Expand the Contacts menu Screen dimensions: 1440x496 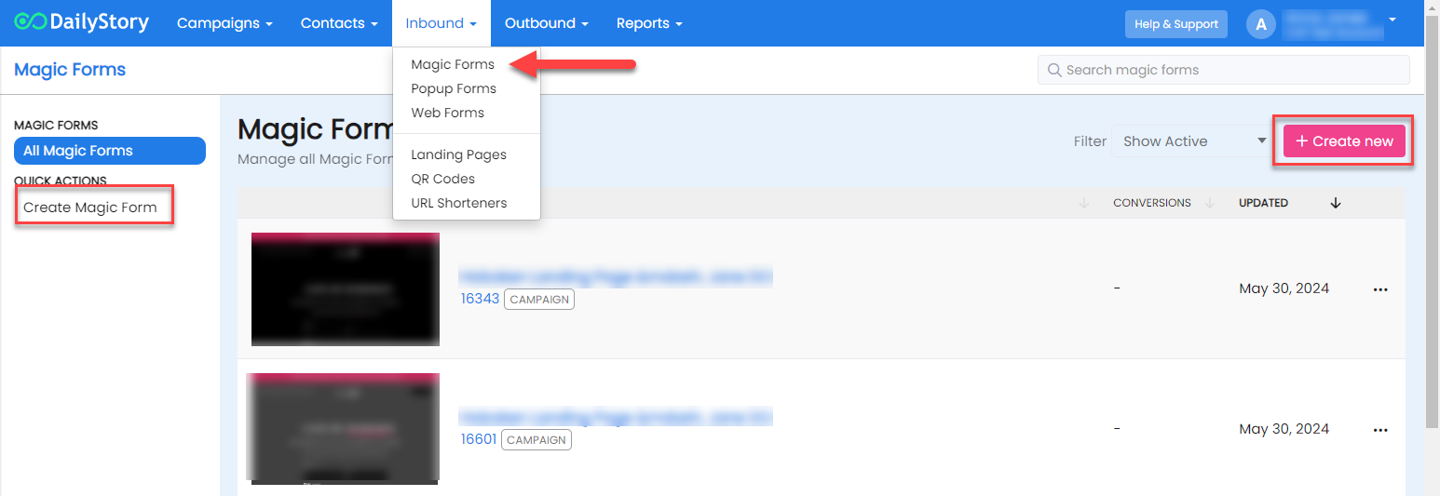(339, 23)
